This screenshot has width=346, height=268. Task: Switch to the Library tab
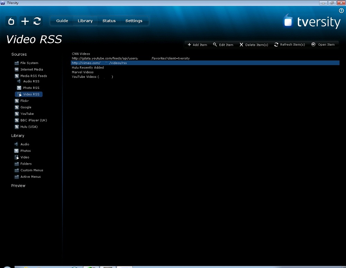coord(85,21)
